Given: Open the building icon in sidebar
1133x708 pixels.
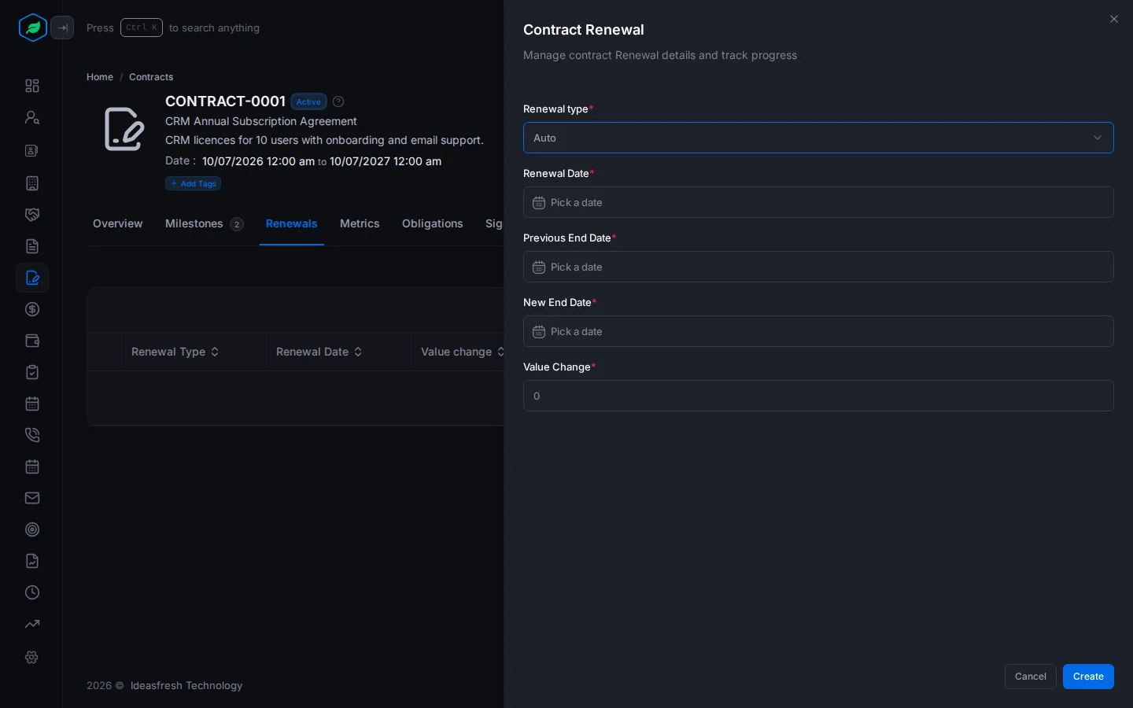Looking at the screenshot, I should [32, 183].
